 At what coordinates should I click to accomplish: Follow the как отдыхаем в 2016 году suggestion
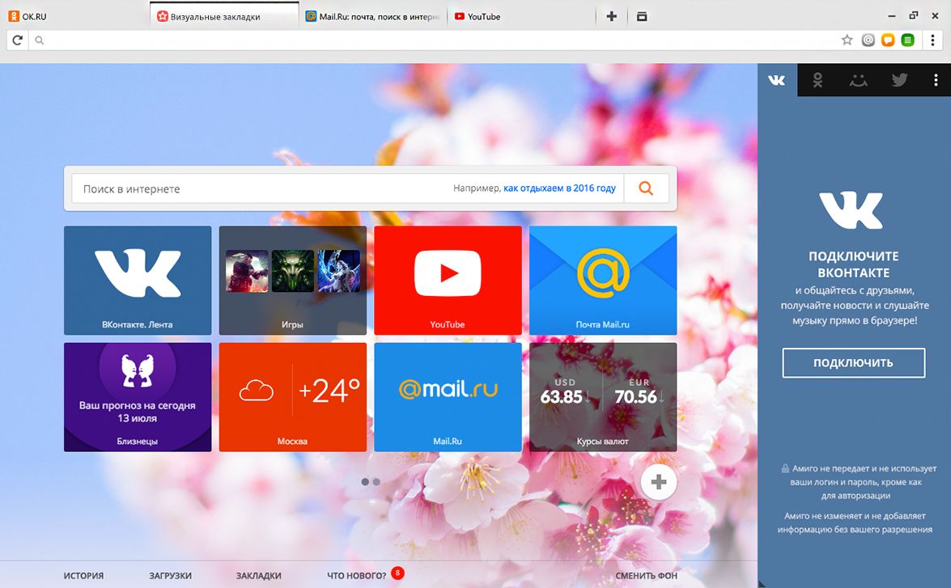click(559, 188)
